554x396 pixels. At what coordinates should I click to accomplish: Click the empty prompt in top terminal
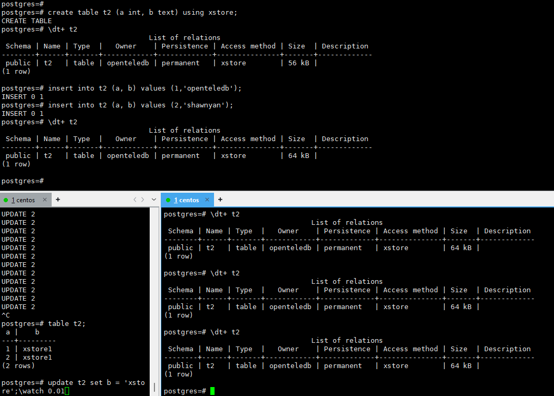23,181
